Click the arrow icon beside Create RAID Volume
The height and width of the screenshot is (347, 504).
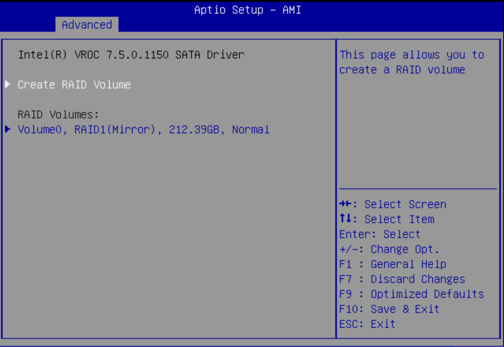tap(7, 85)
